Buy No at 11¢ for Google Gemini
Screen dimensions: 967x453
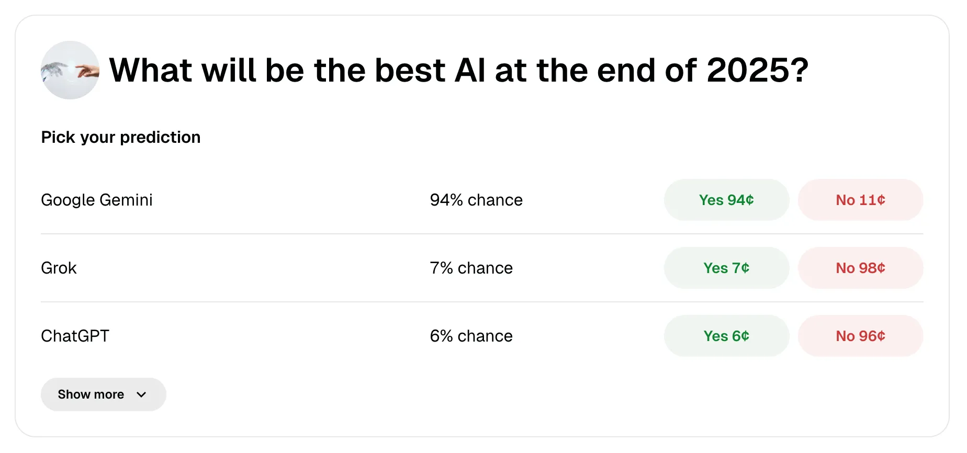(860, 200)
